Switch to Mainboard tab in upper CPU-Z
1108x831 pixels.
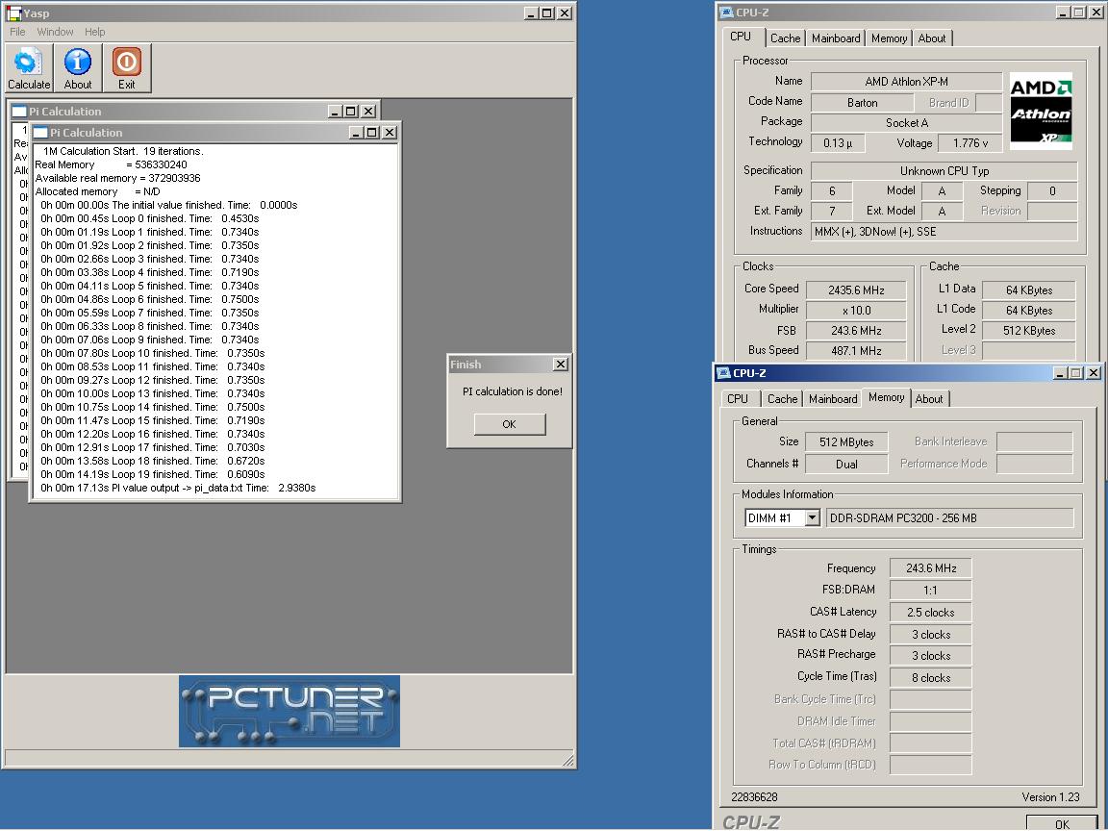point(836,38)
